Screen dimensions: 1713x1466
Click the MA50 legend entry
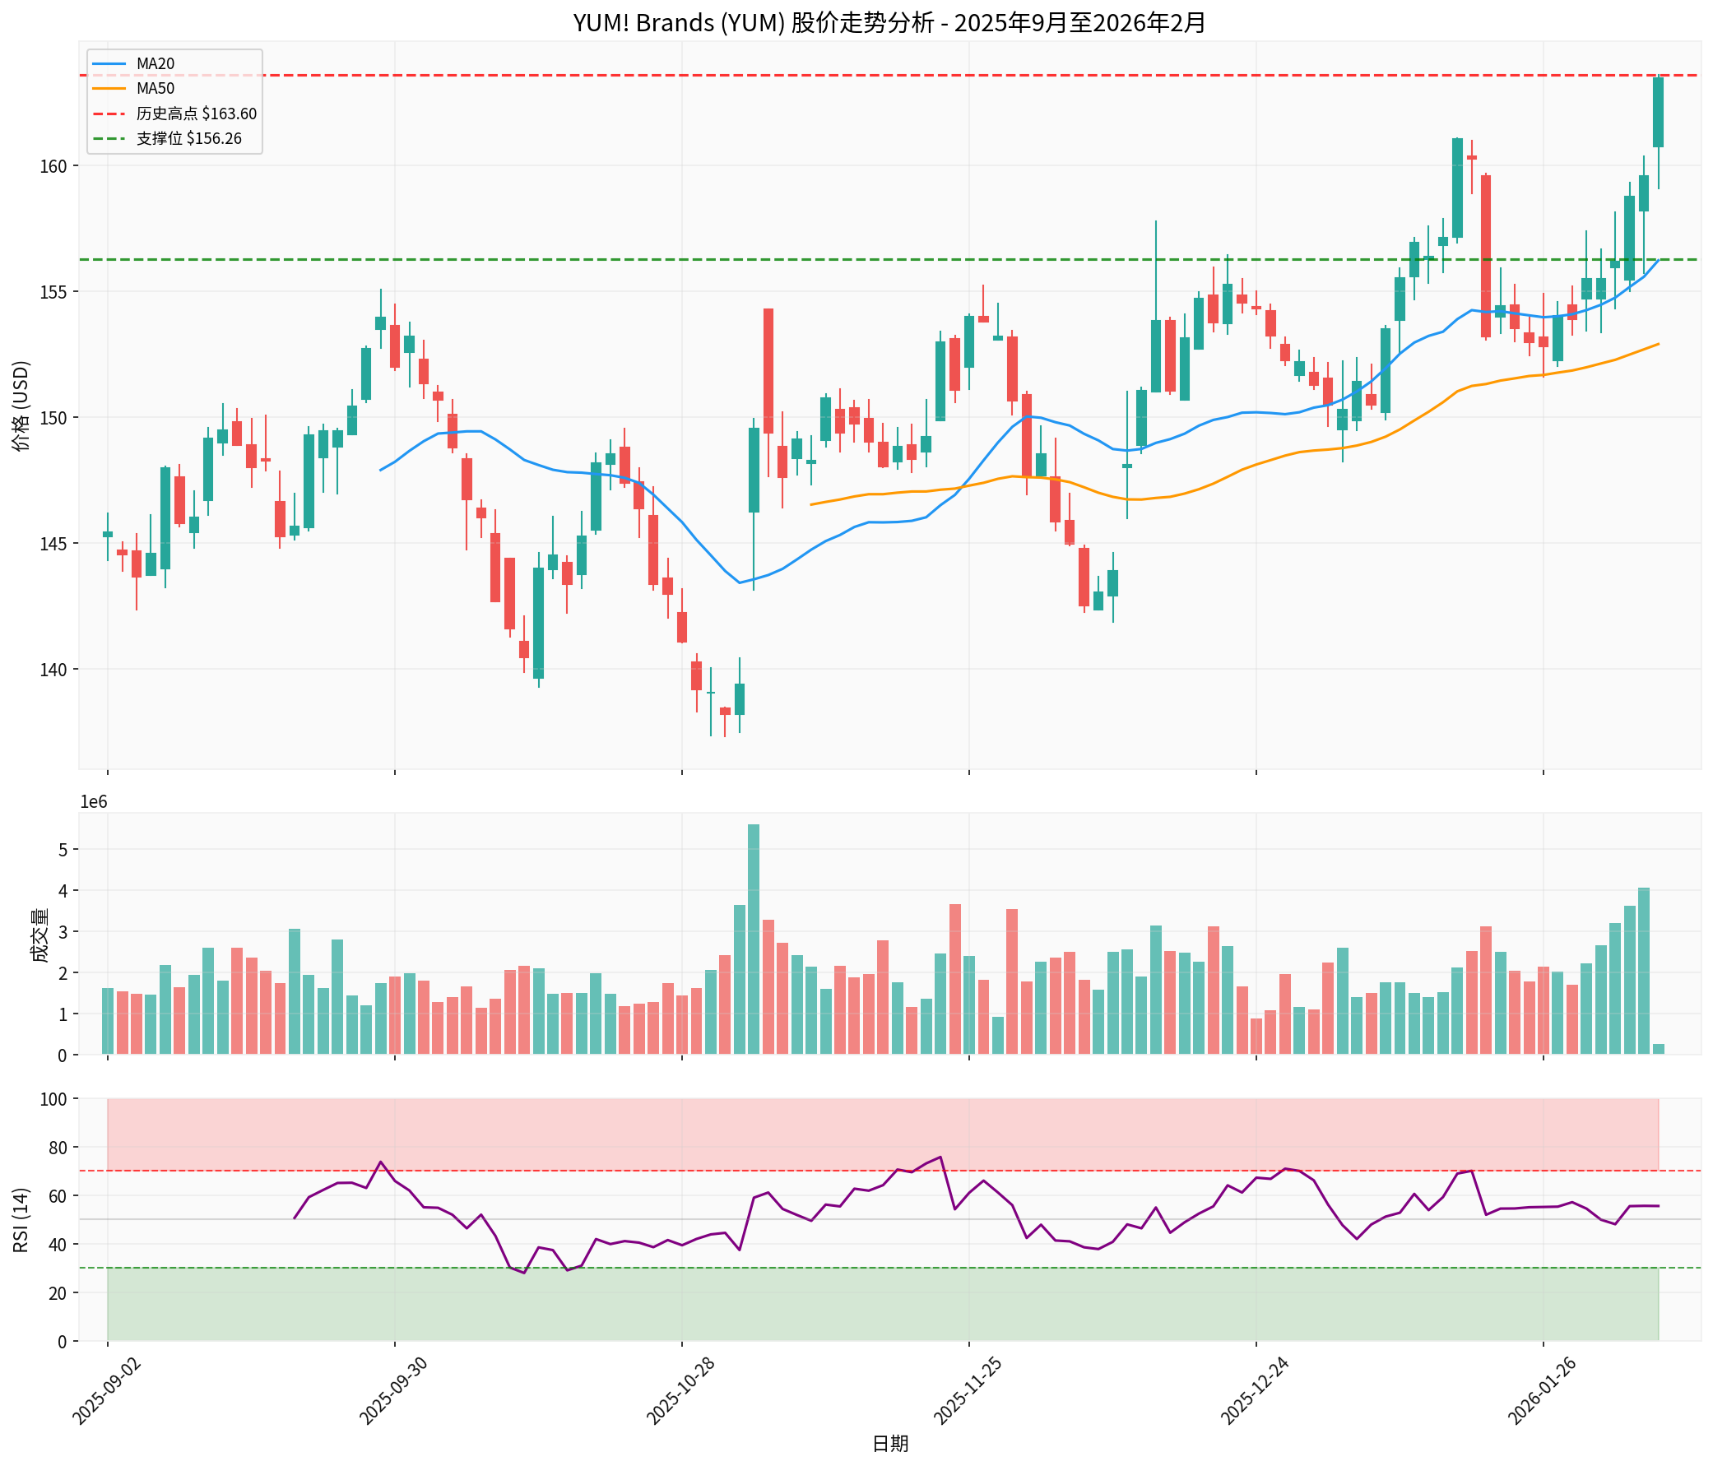155,89
